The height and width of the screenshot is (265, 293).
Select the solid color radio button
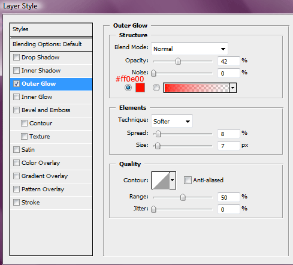(x=128, y=88)
